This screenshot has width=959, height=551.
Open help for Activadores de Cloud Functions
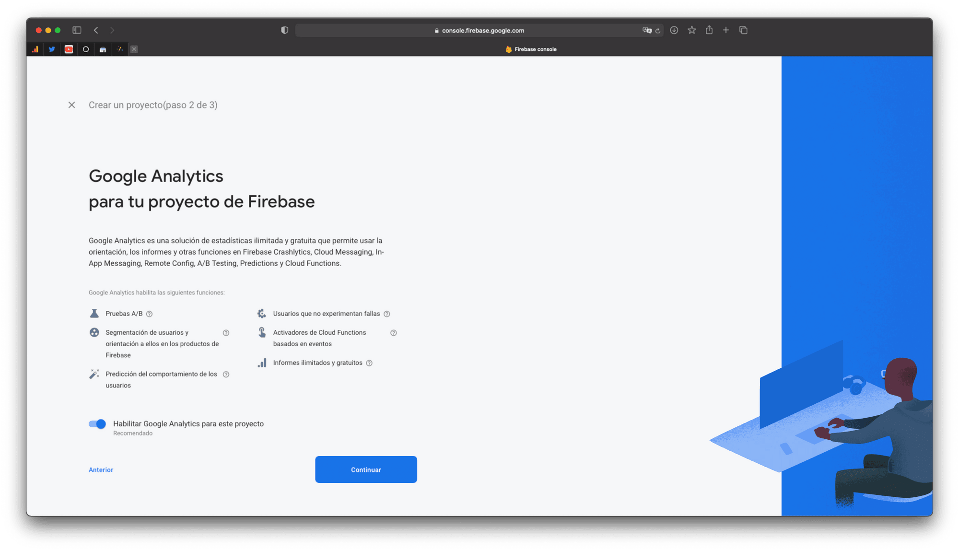click(393, 333)
